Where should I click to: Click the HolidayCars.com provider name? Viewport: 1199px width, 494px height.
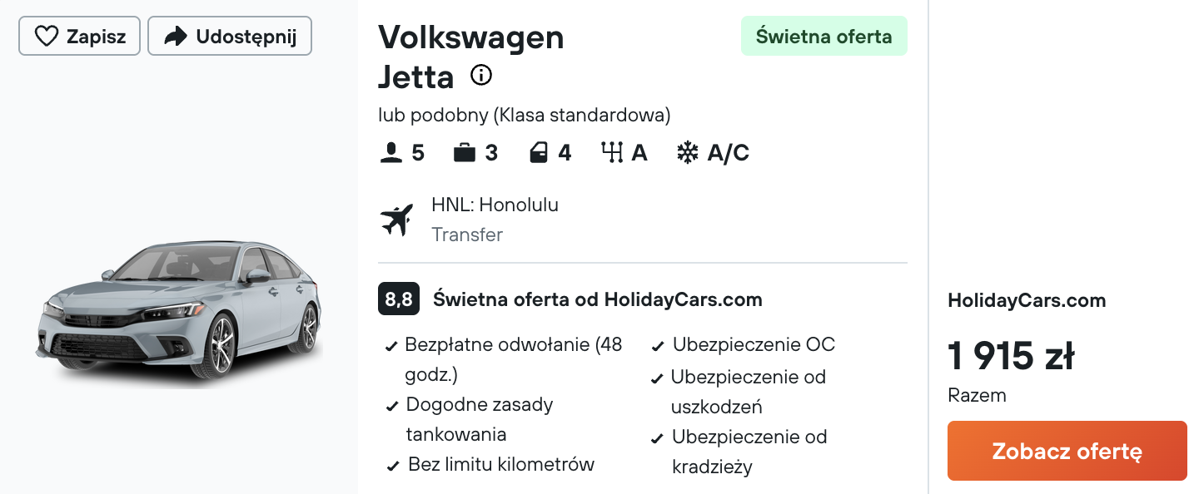1027,301
